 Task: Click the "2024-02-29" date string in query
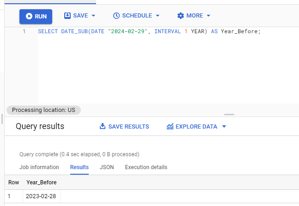128,31
